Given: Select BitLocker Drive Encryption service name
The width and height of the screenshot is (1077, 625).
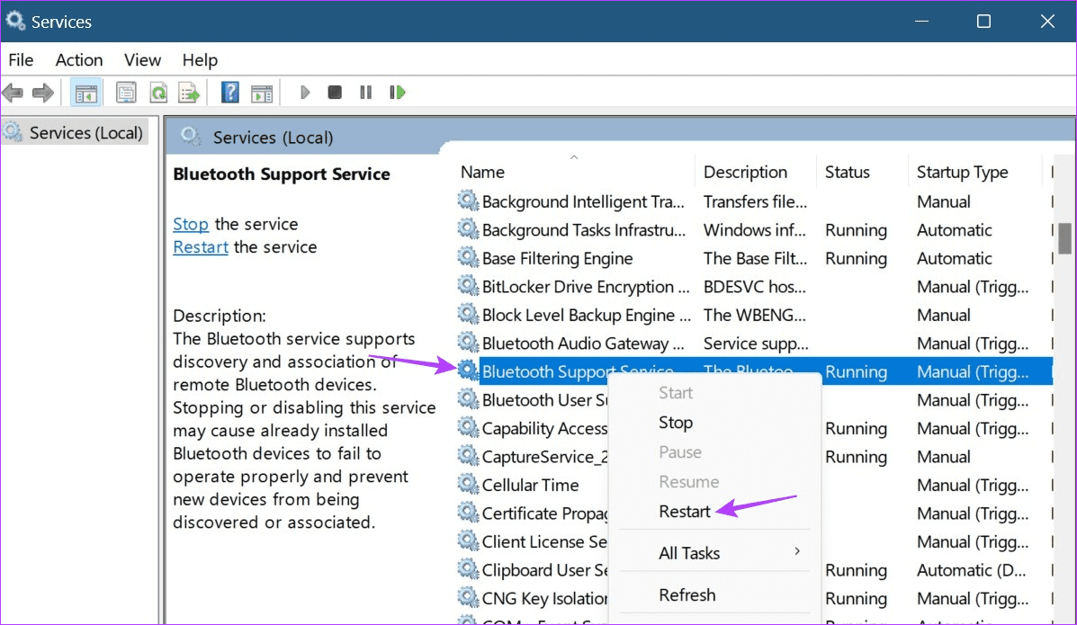Looking at the screenshot, I should [585, 287].
